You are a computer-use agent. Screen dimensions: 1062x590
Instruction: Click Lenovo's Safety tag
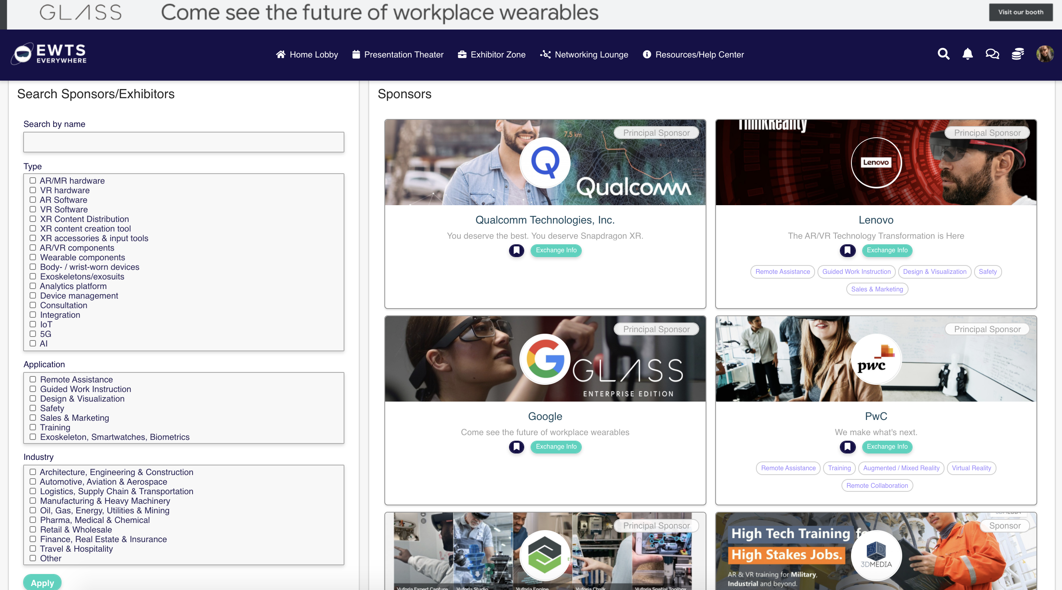click(x=987, y=272)
